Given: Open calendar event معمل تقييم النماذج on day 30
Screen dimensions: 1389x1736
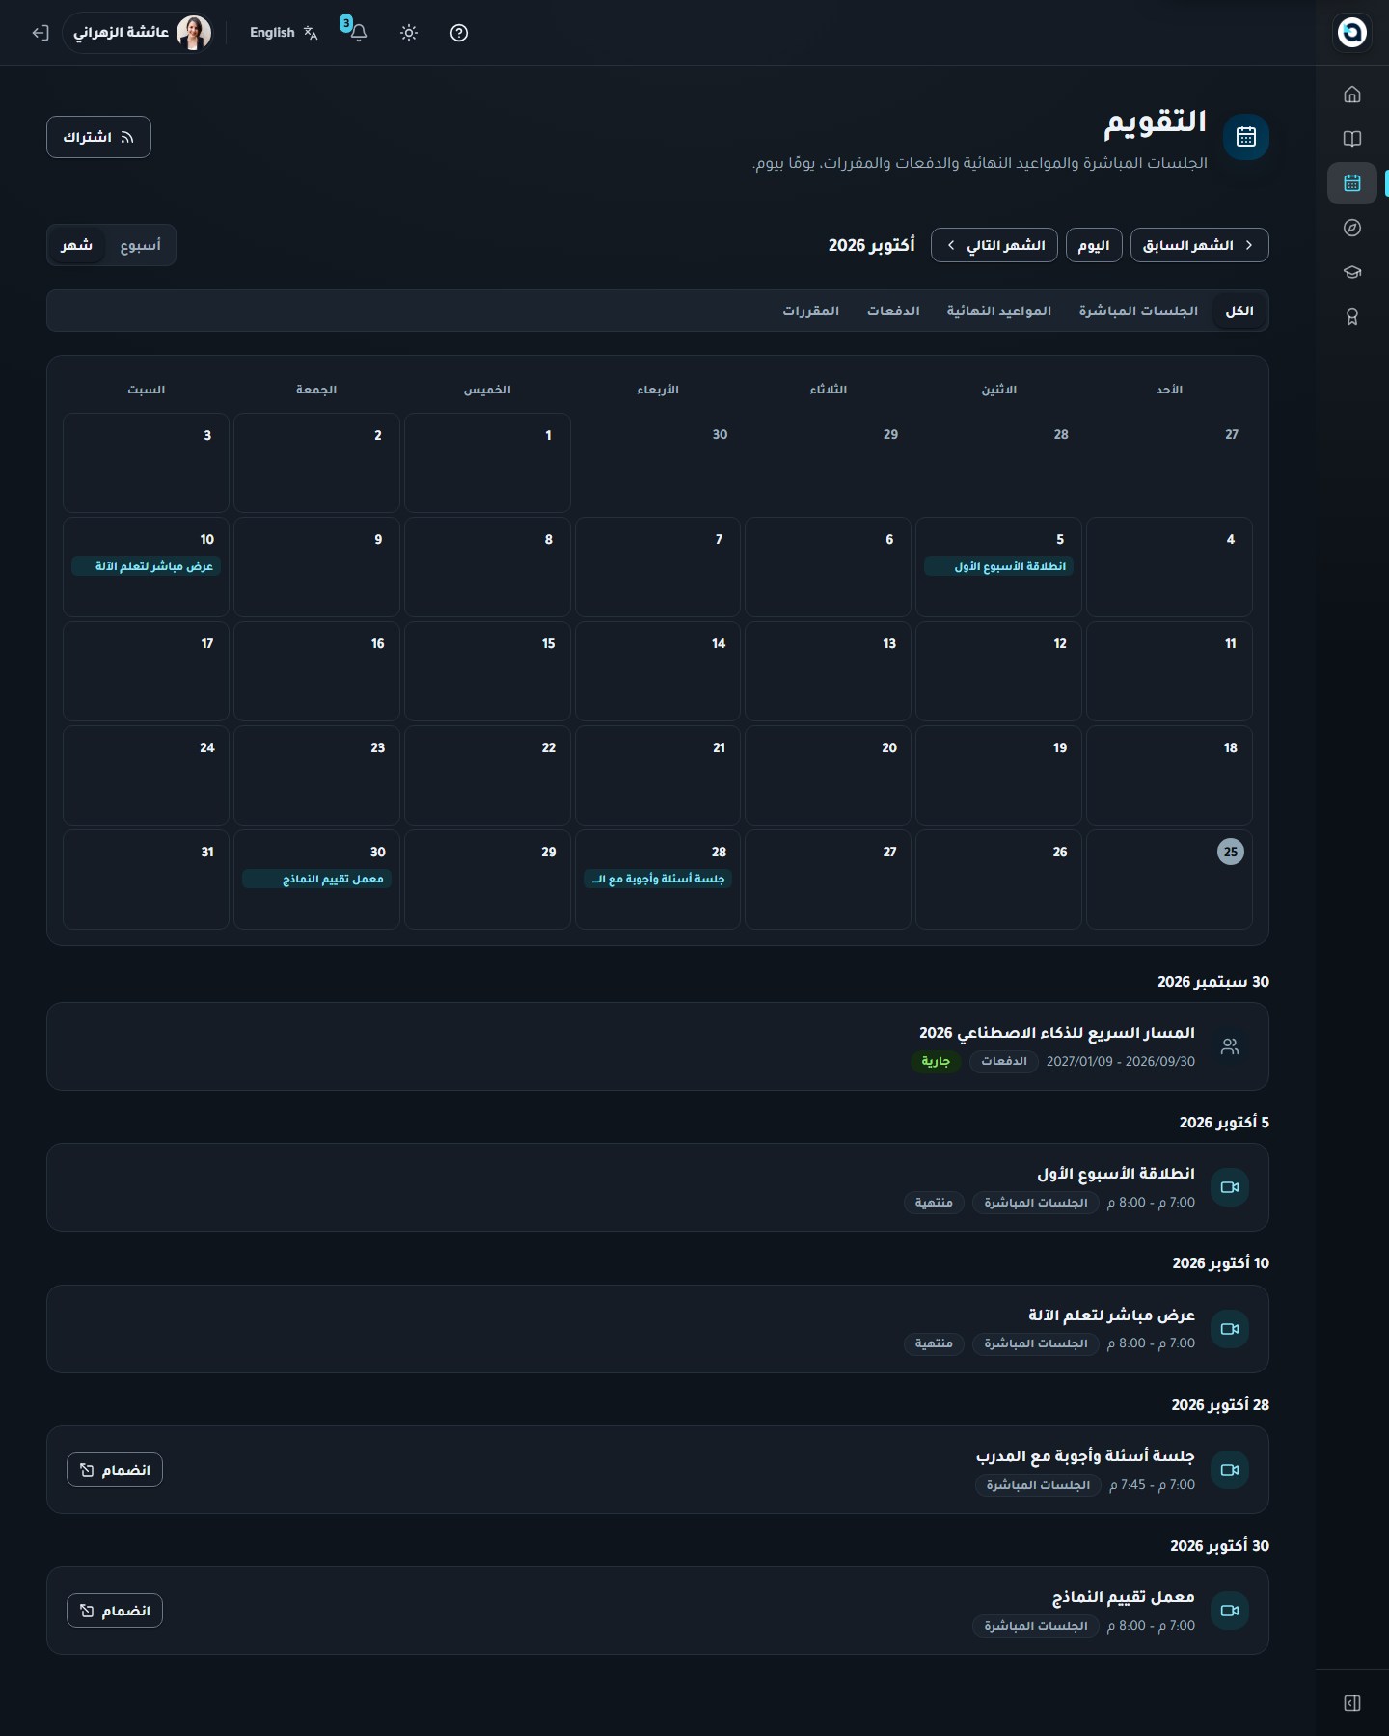Looking at the screenshot, I should click(316, 879).
